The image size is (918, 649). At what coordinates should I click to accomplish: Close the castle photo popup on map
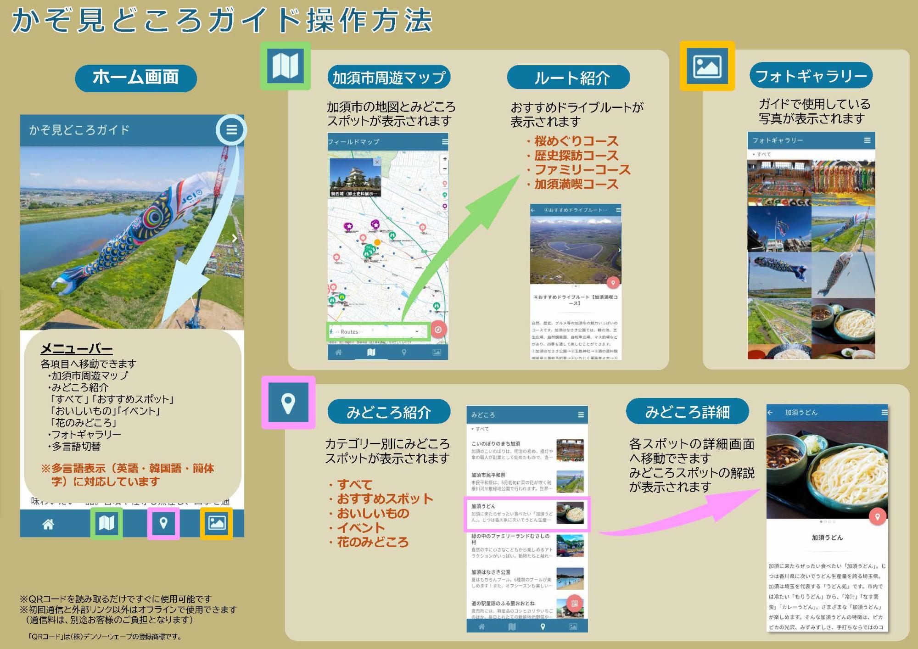coord(377,162)
